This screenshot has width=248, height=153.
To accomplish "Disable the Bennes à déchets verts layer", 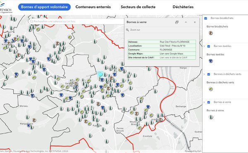I will pos(209,74).
